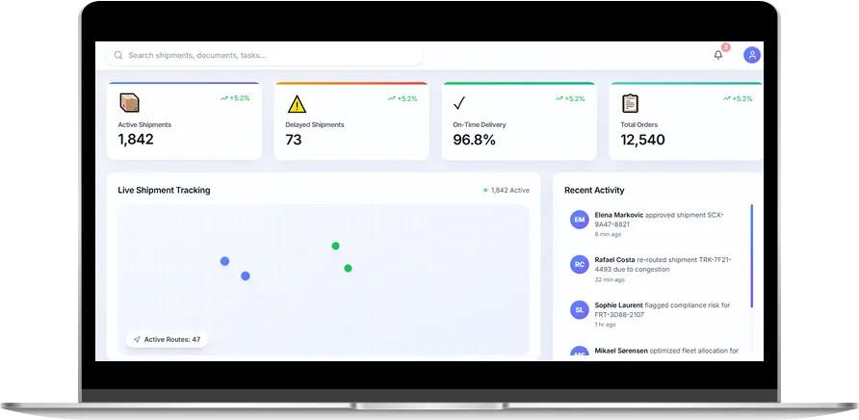Open Mikael Sørensen fleet allocation activity
The image size is (859, 420).
pos(665,352)
